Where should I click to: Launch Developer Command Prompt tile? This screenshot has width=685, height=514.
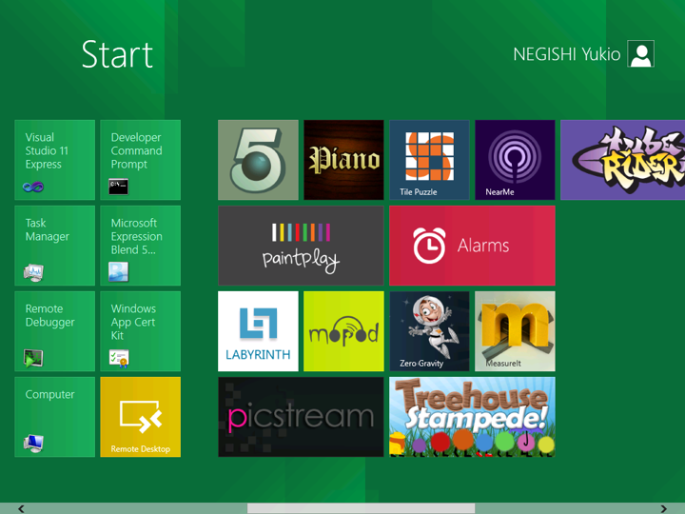(140, 160)
